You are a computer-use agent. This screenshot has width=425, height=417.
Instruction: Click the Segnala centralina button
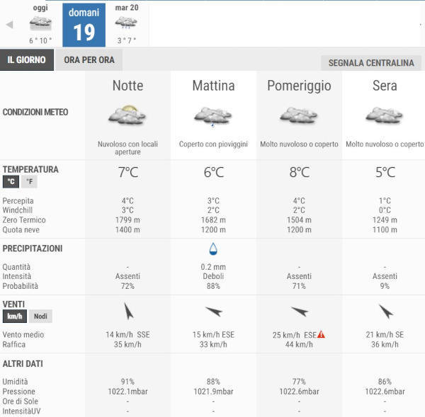371,63
